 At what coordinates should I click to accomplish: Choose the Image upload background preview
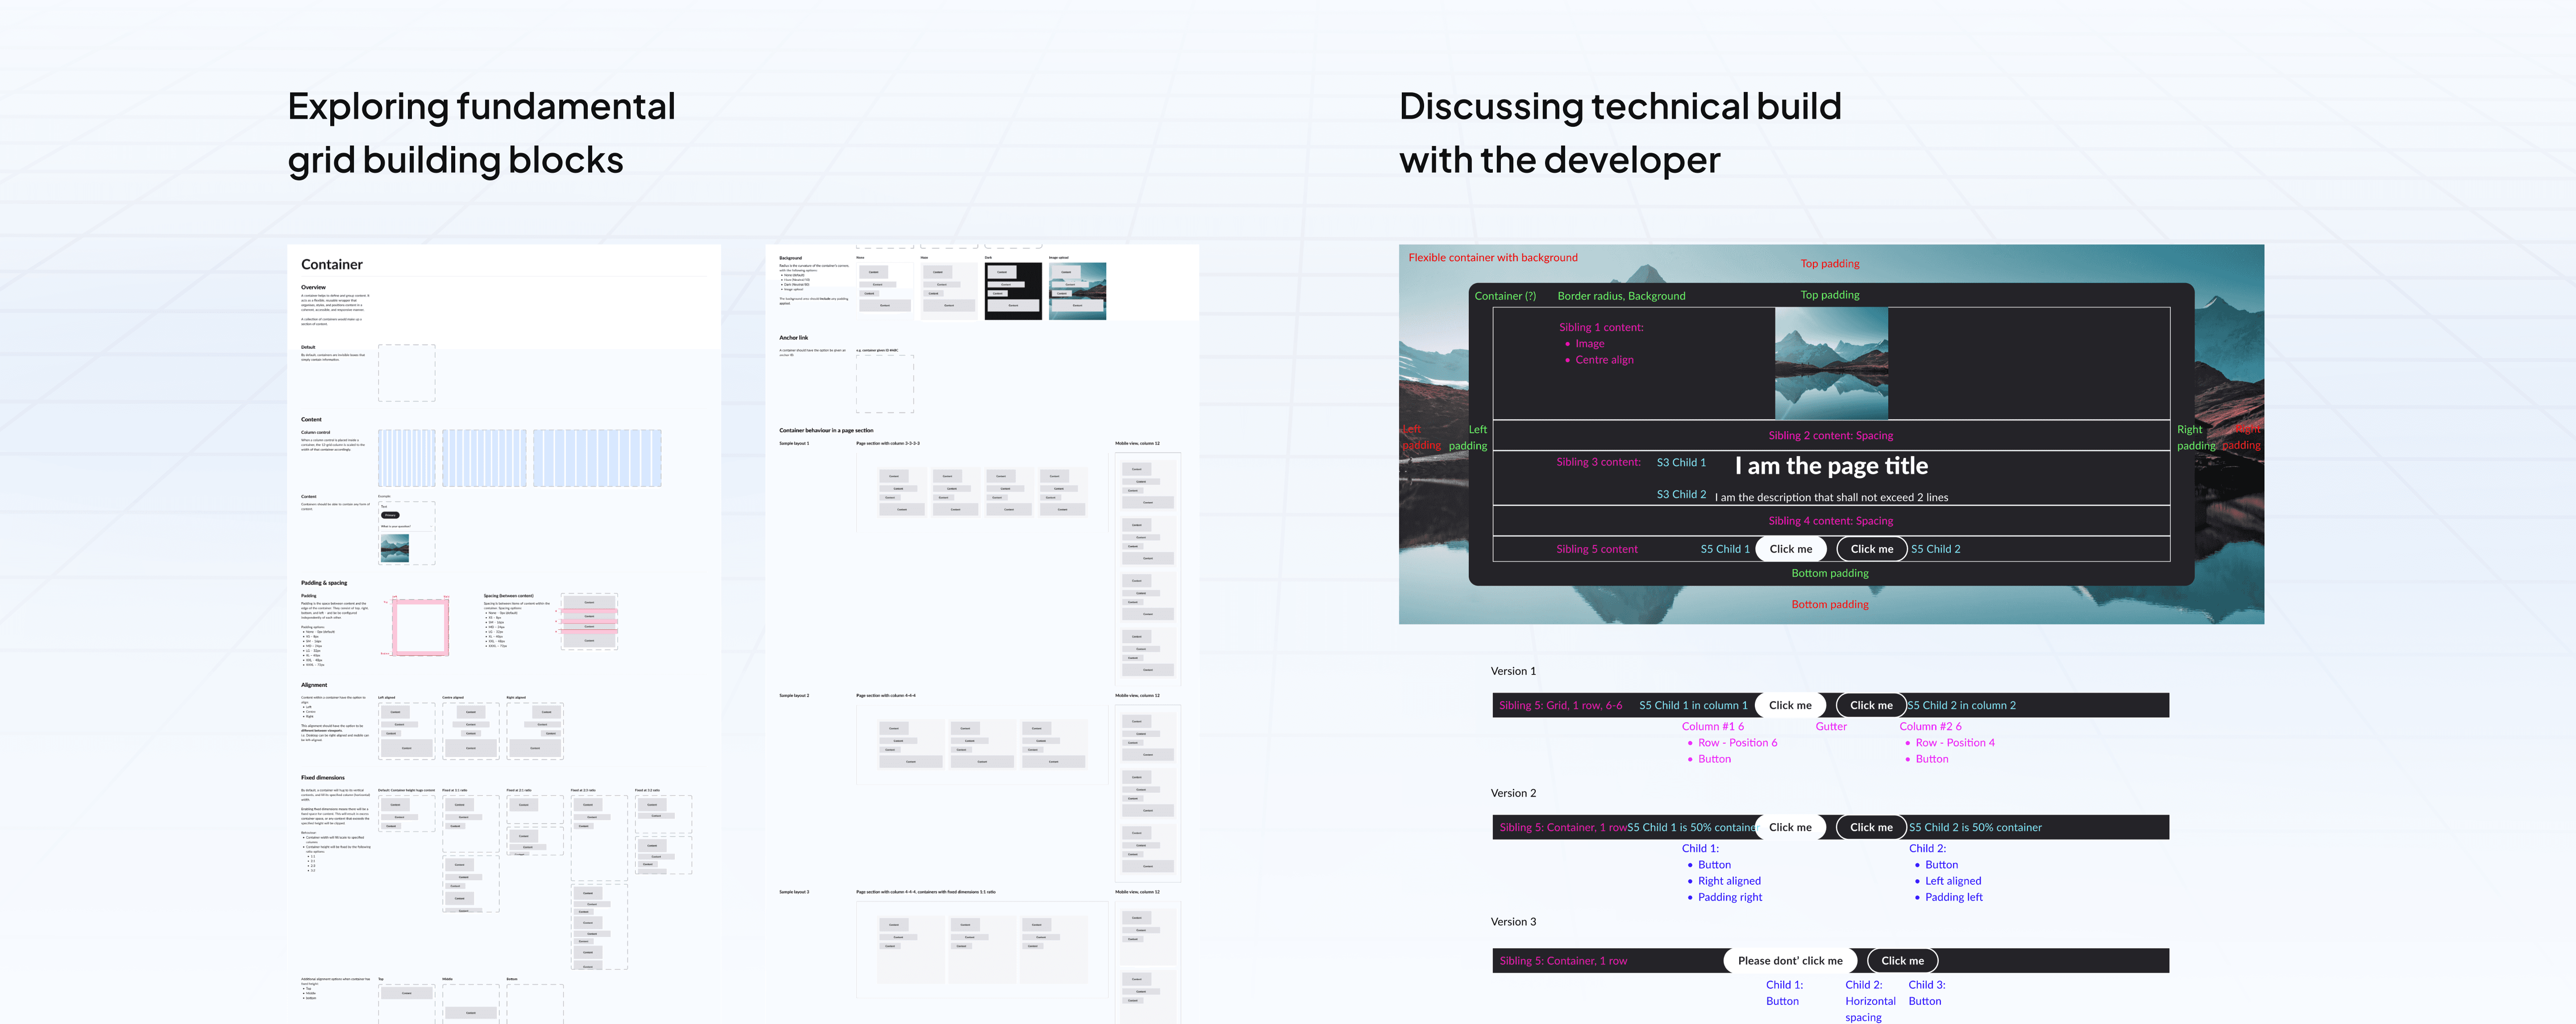pyautogui.click(x=1077, y=291)
